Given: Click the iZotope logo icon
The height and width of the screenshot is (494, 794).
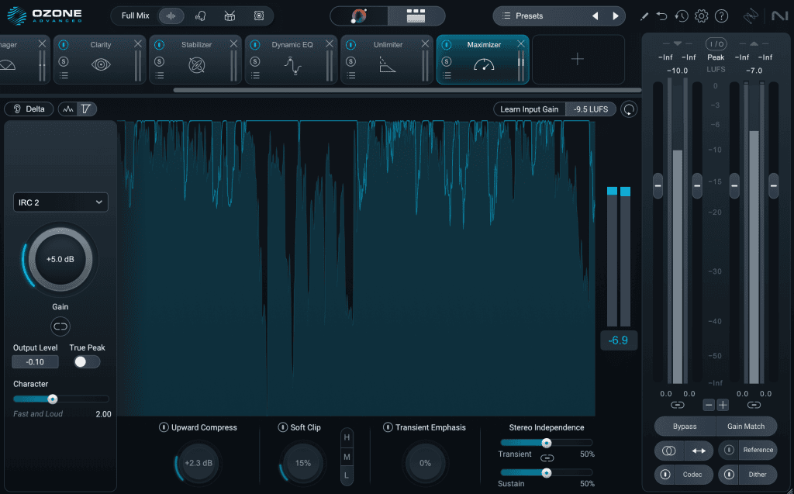Looking at the screenshot, I should tap(751, 16).
